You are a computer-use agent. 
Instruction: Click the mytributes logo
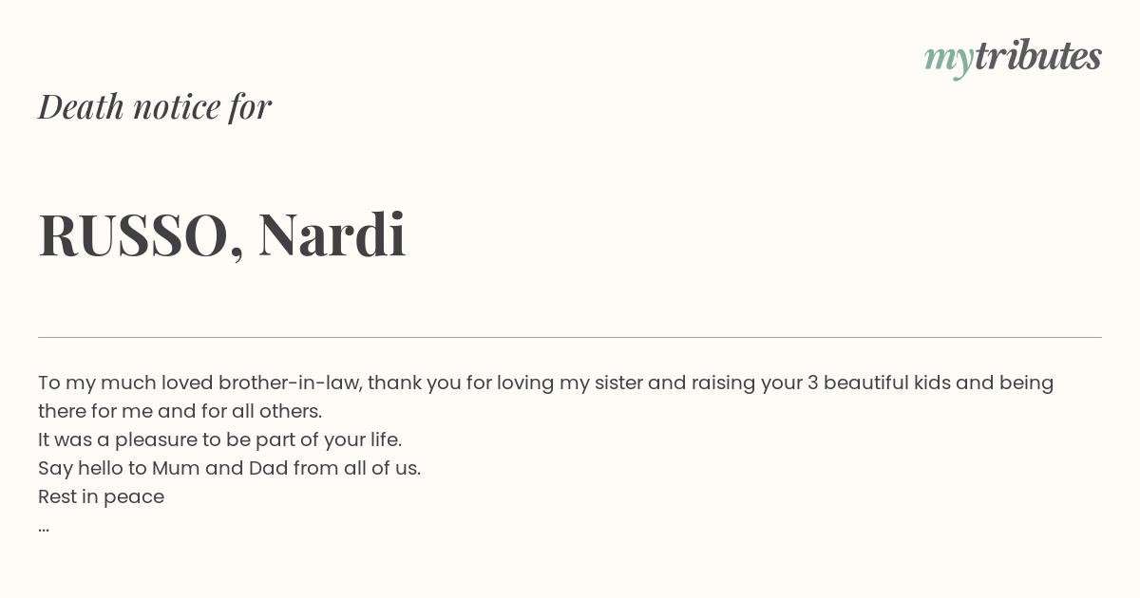point(1013,57)
